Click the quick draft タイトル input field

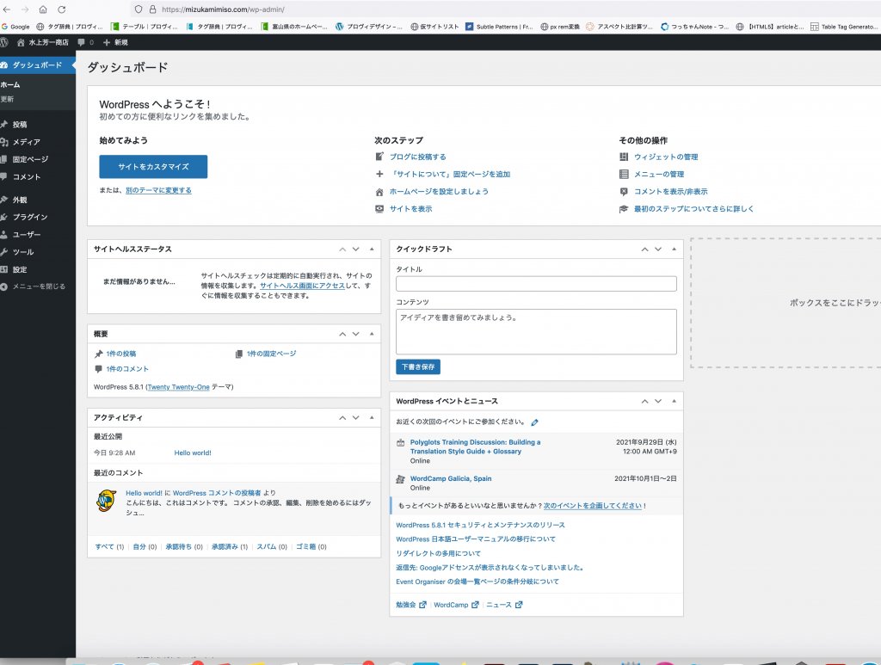[536, 284]
